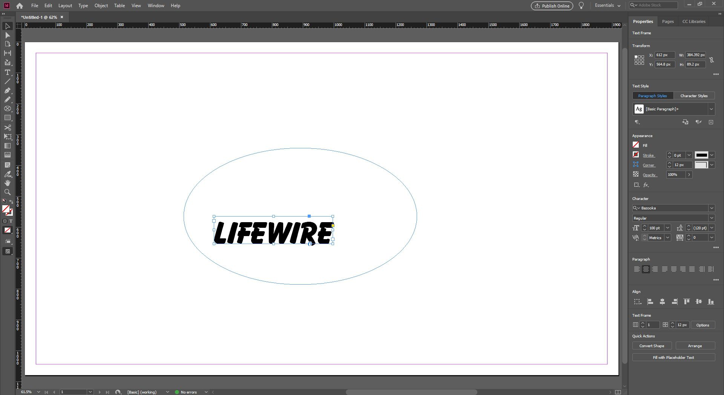Select the Page tool
This screenshot has width=724, height=395.
click(x=7, y=44)
